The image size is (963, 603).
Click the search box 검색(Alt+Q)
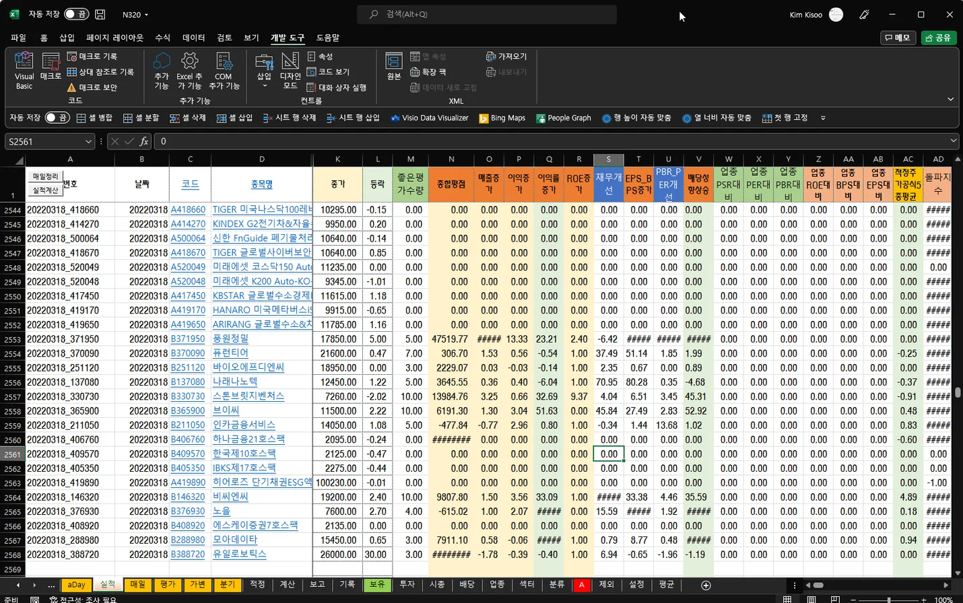point(486,14)
